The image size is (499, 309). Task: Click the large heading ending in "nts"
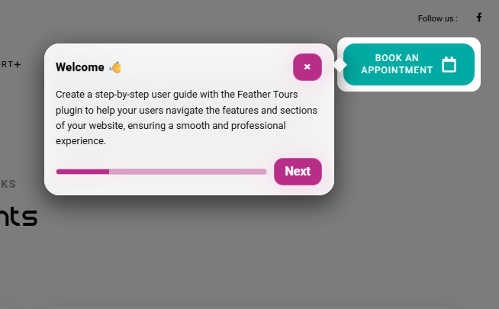18,217
